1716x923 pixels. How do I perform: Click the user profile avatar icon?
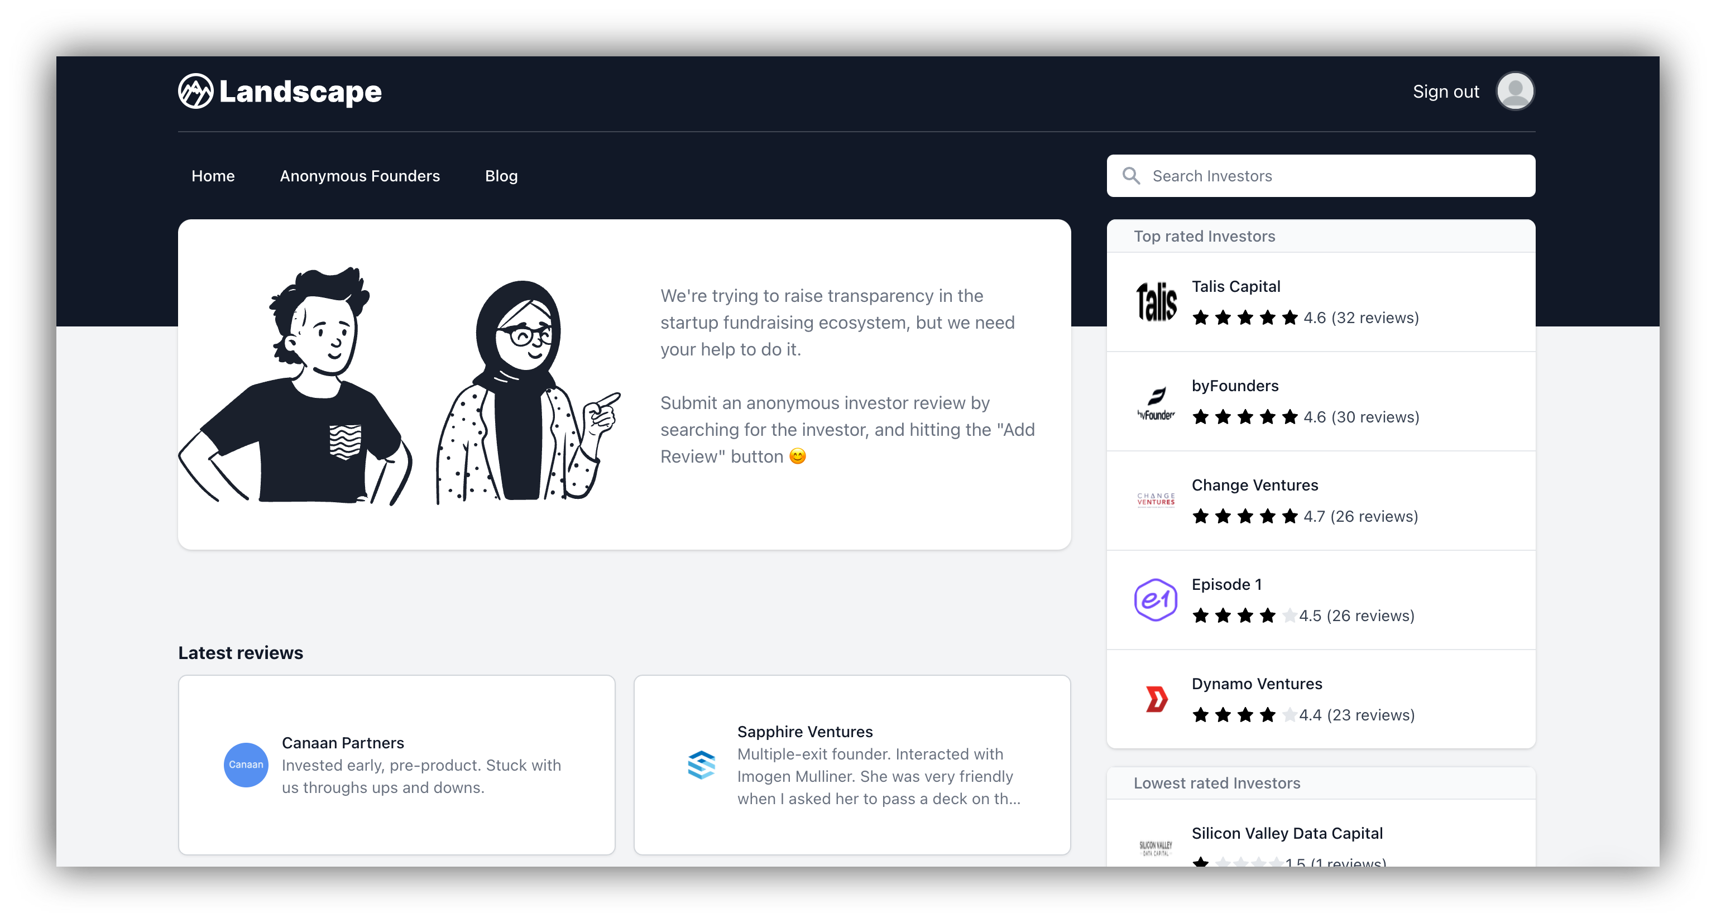(1517, 92)
